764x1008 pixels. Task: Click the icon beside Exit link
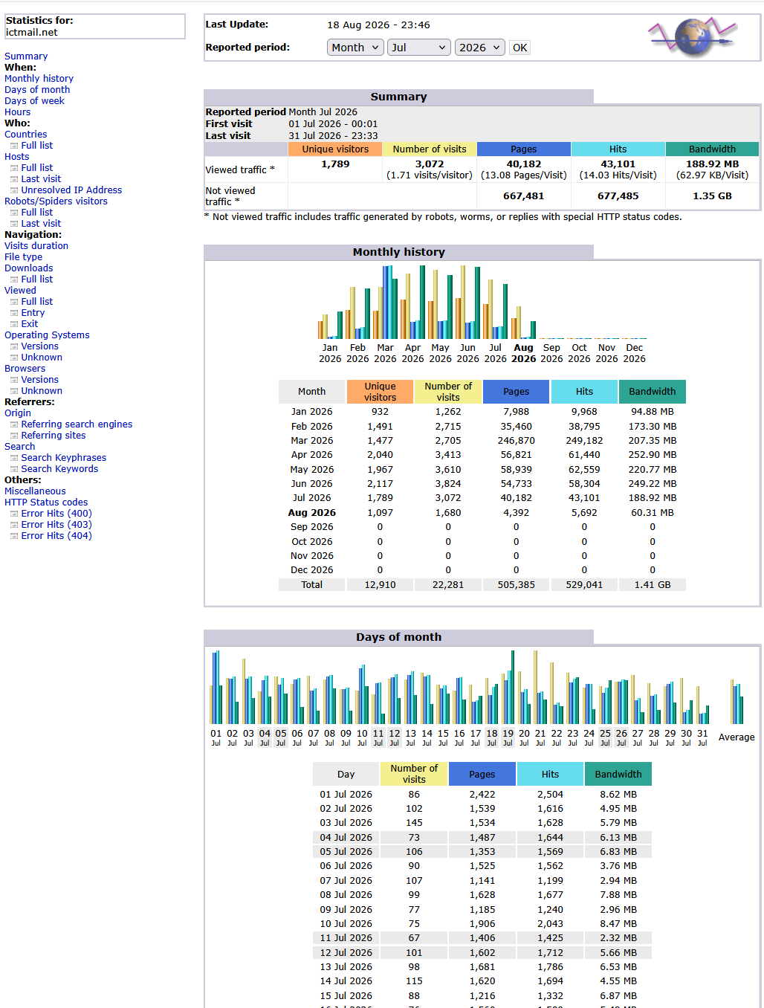point(14,324)
